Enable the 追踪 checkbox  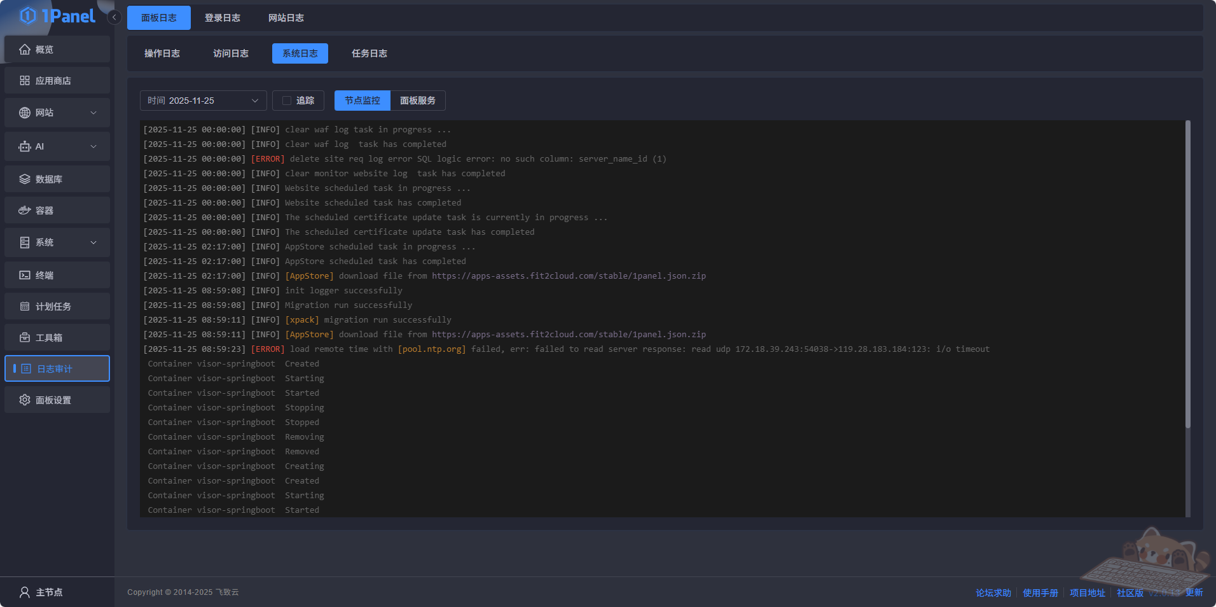287,101
